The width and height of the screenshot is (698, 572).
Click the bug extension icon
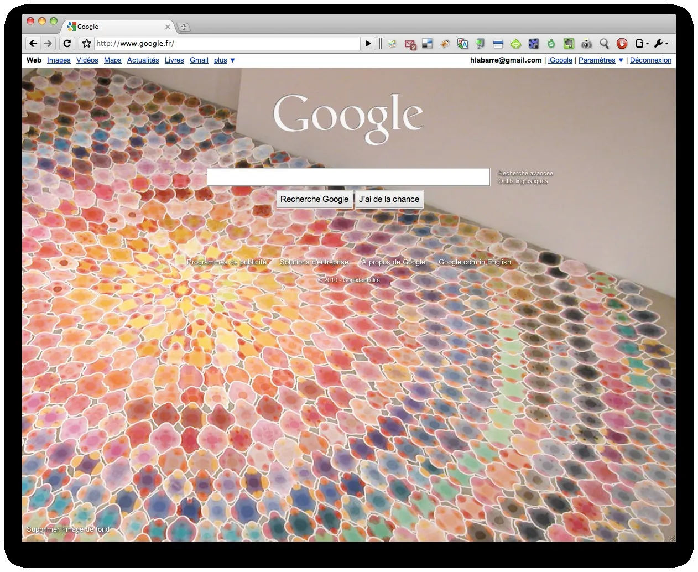tap(445, 44)
